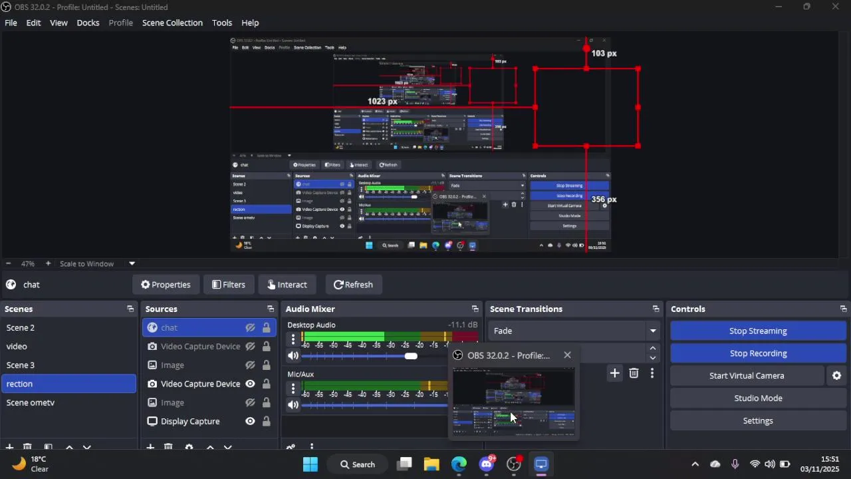Click Stop Streaming
The image size is (851, 479).
point(758,331)
